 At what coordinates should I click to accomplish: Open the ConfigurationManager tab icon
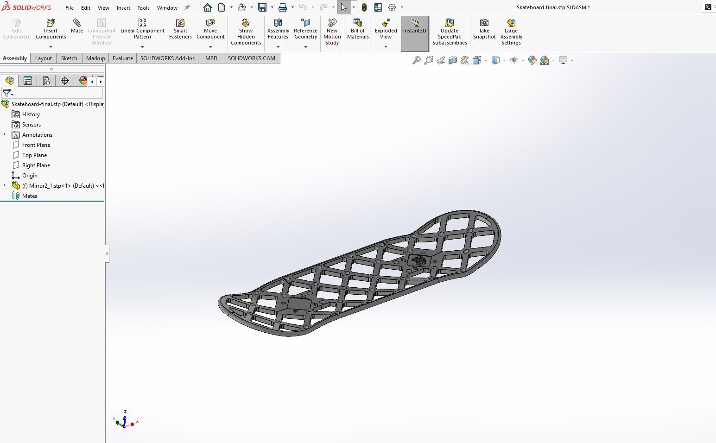pyautogui.click(x=46, y=81)
